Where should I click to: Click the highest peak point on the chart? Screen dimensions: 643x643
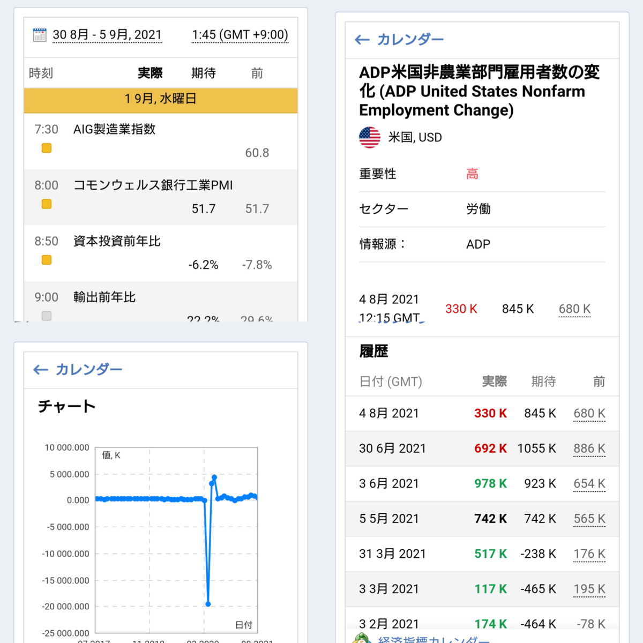[x=214, y=477]
